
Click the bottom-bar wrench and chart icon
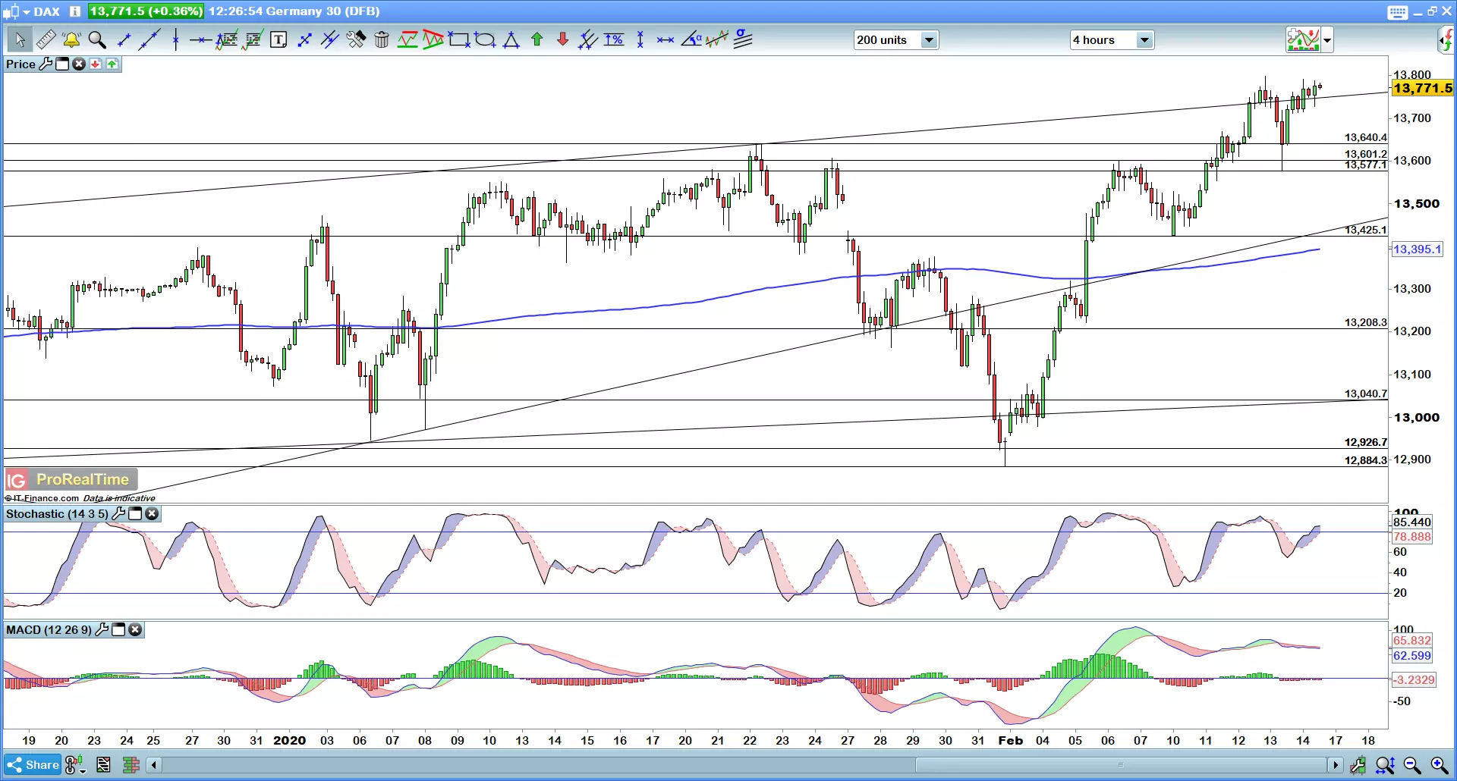1358,765
